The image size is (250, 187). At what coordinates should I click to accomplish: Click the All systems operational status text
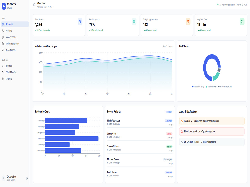click(x=227, y=5)
